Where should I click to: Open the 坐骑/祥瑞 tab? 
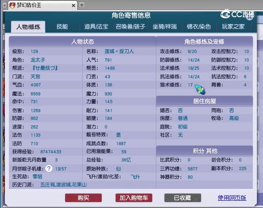coord(164,27)
